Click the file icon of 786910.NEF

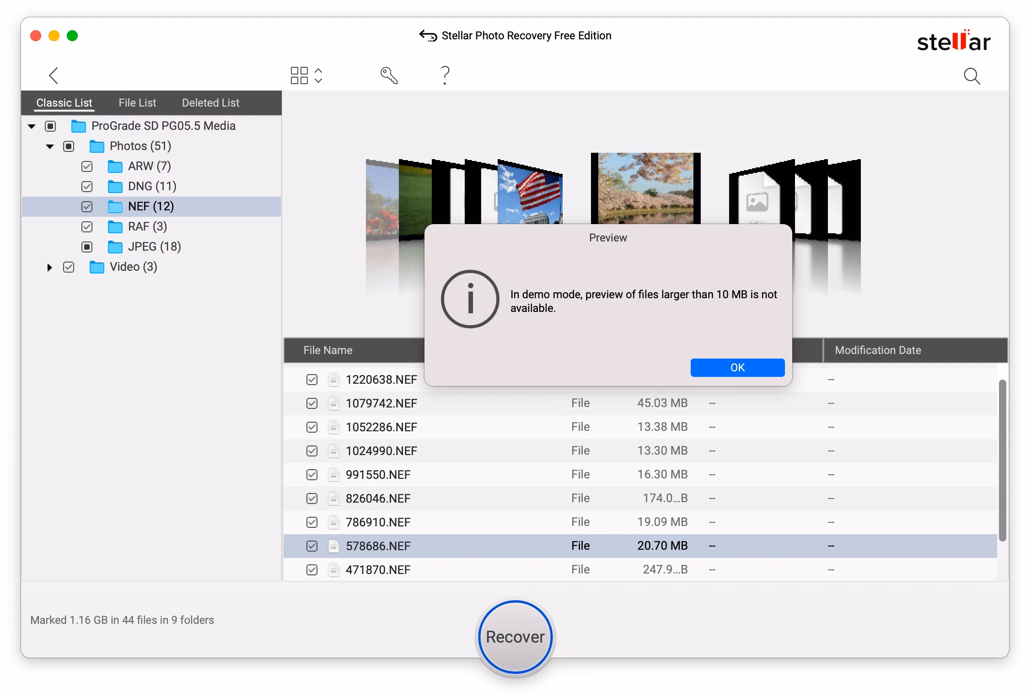coord(334,522)
